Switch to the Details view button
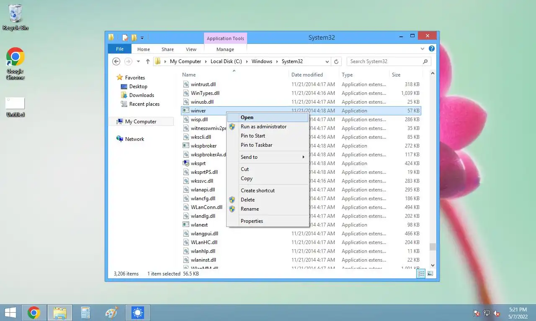 pos(421,274)
